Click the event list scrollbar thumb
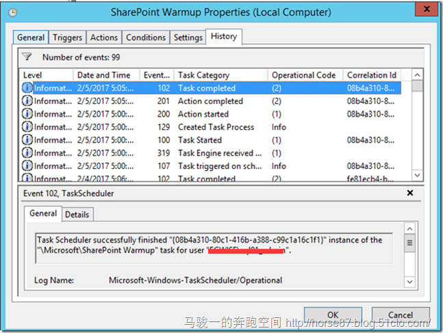 (417, 86)
